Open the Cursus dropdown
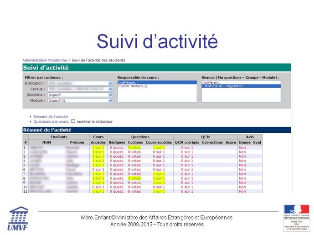 80,89
